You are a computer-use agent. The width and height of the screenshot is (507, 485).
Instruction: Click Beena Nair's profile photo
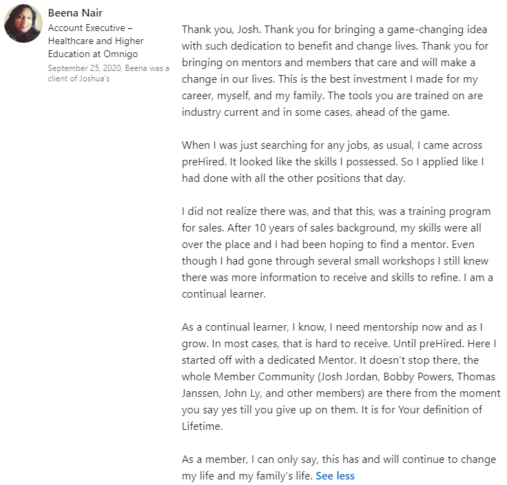[23, 23]
